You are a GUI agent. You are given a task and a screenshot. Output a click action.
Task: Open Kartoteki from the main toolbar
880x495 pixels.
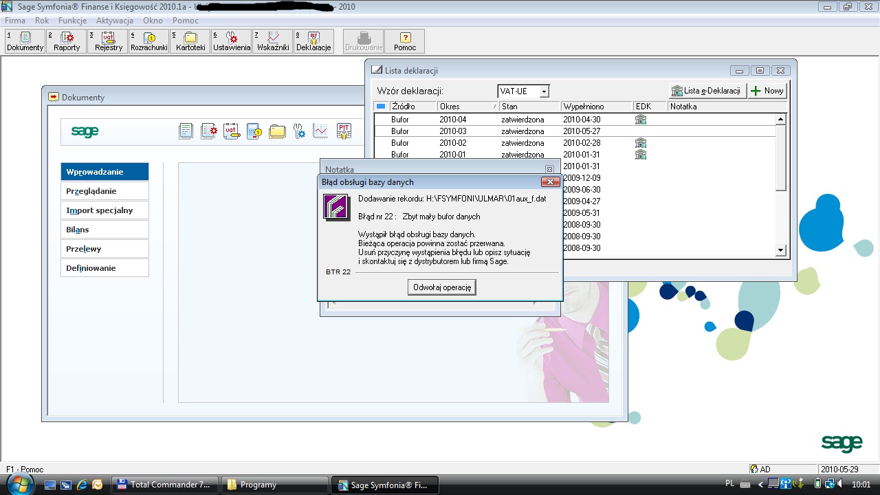190,41
